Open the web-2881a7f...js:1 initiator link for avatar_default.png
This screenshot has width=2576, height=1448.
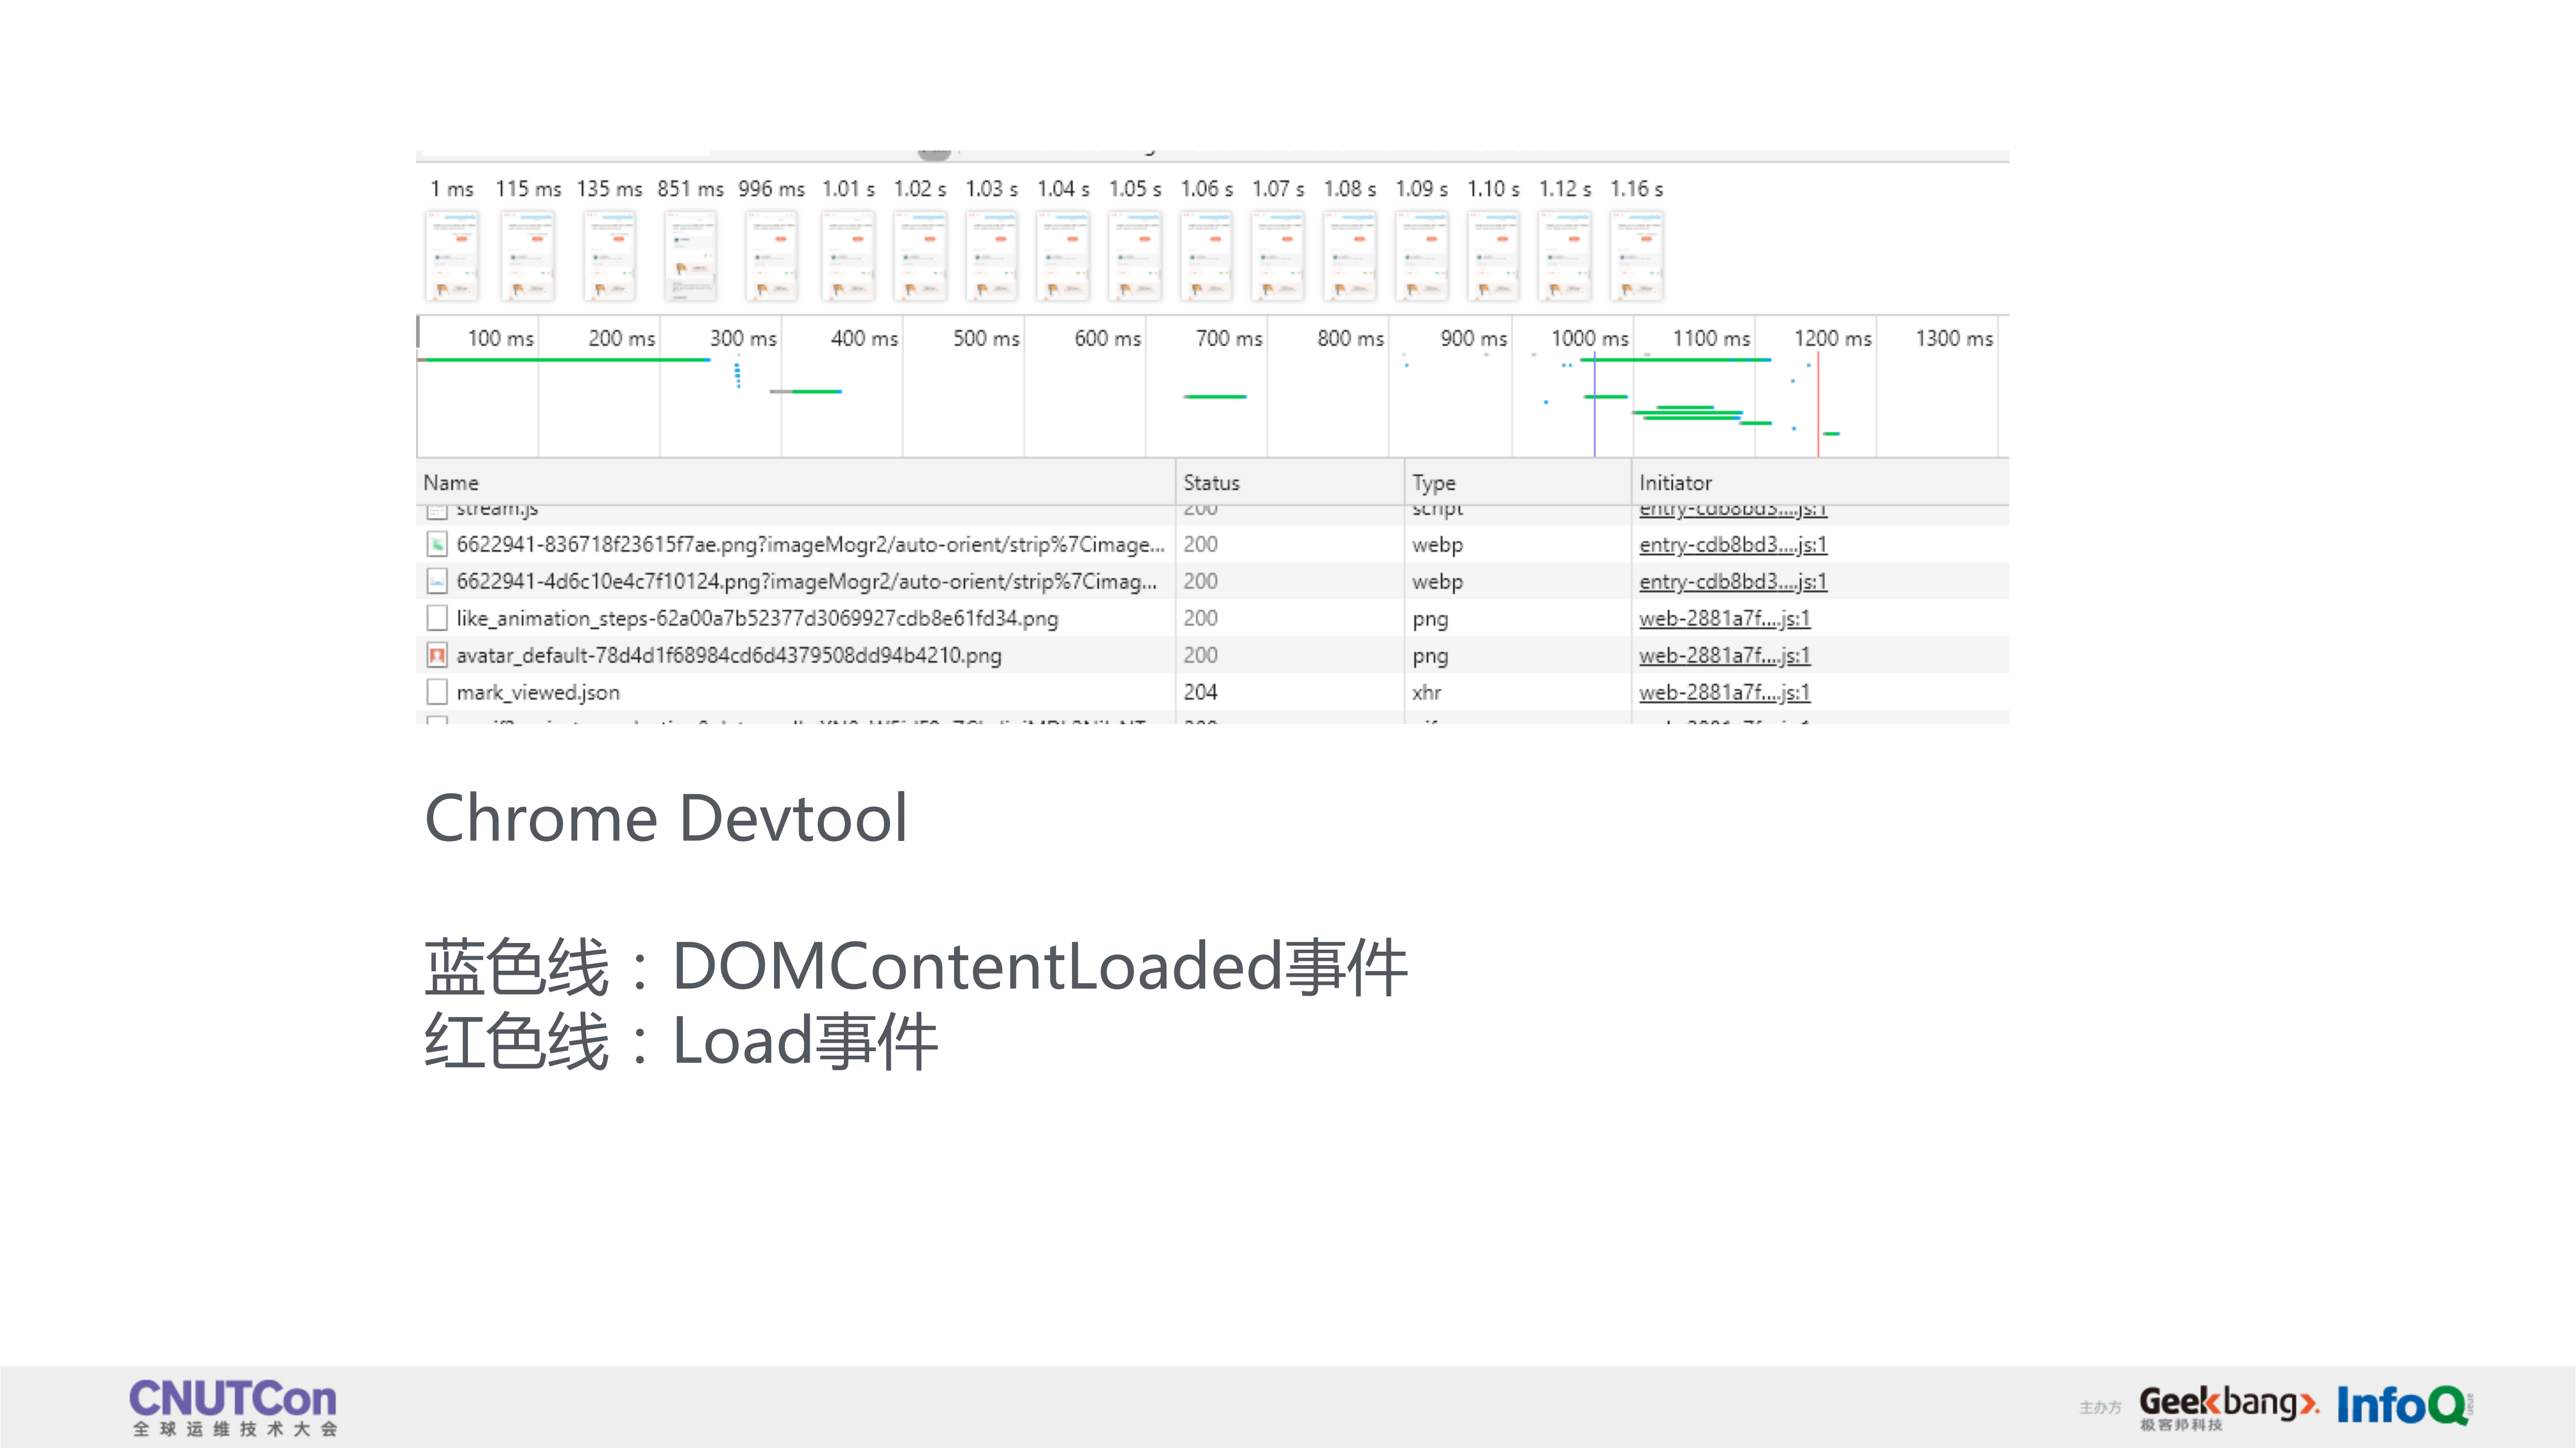(x=1724, y=655)
